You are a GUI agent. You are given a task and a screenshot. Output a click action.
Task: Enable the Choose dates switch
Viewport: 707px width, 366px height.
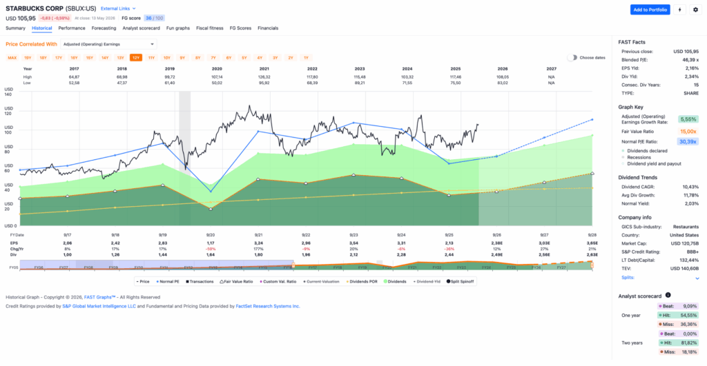click(572, 58)
